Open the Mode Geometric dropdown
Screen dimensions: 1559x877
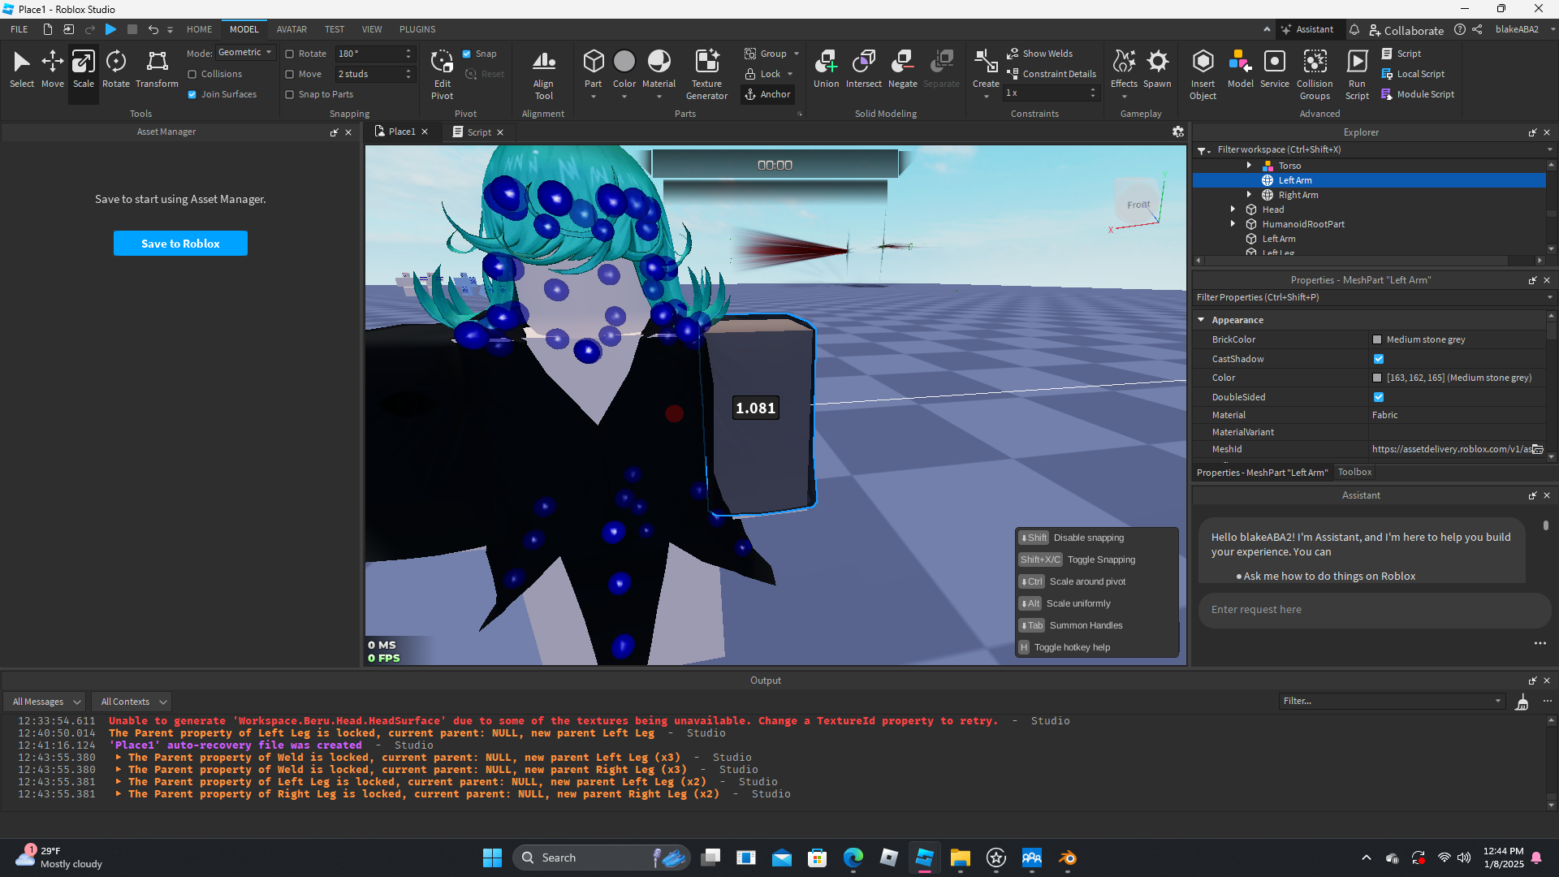pyautogui.click(x=245, y=53)
